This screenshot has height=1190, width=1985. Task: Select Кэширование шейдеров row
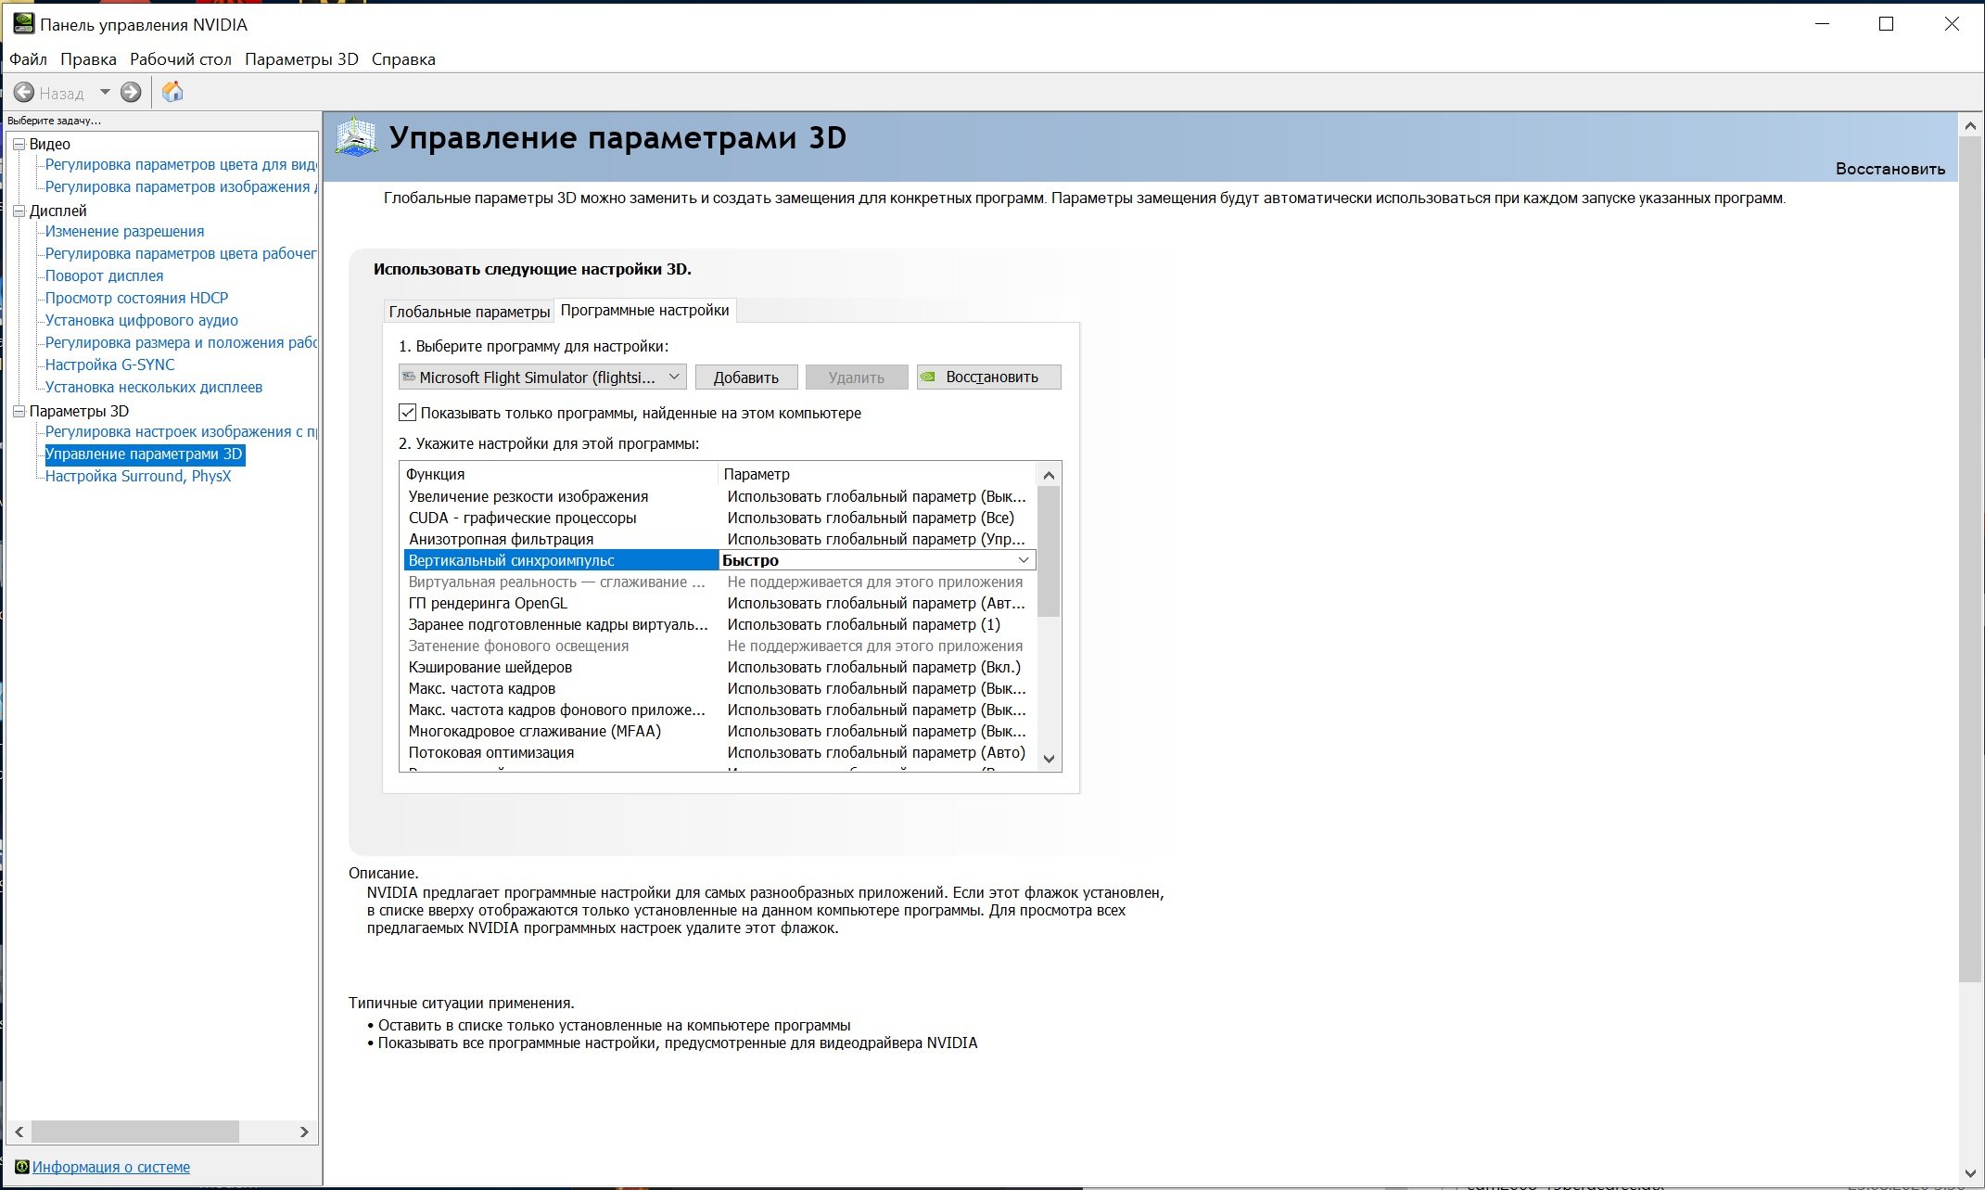(x=719, y=667)
